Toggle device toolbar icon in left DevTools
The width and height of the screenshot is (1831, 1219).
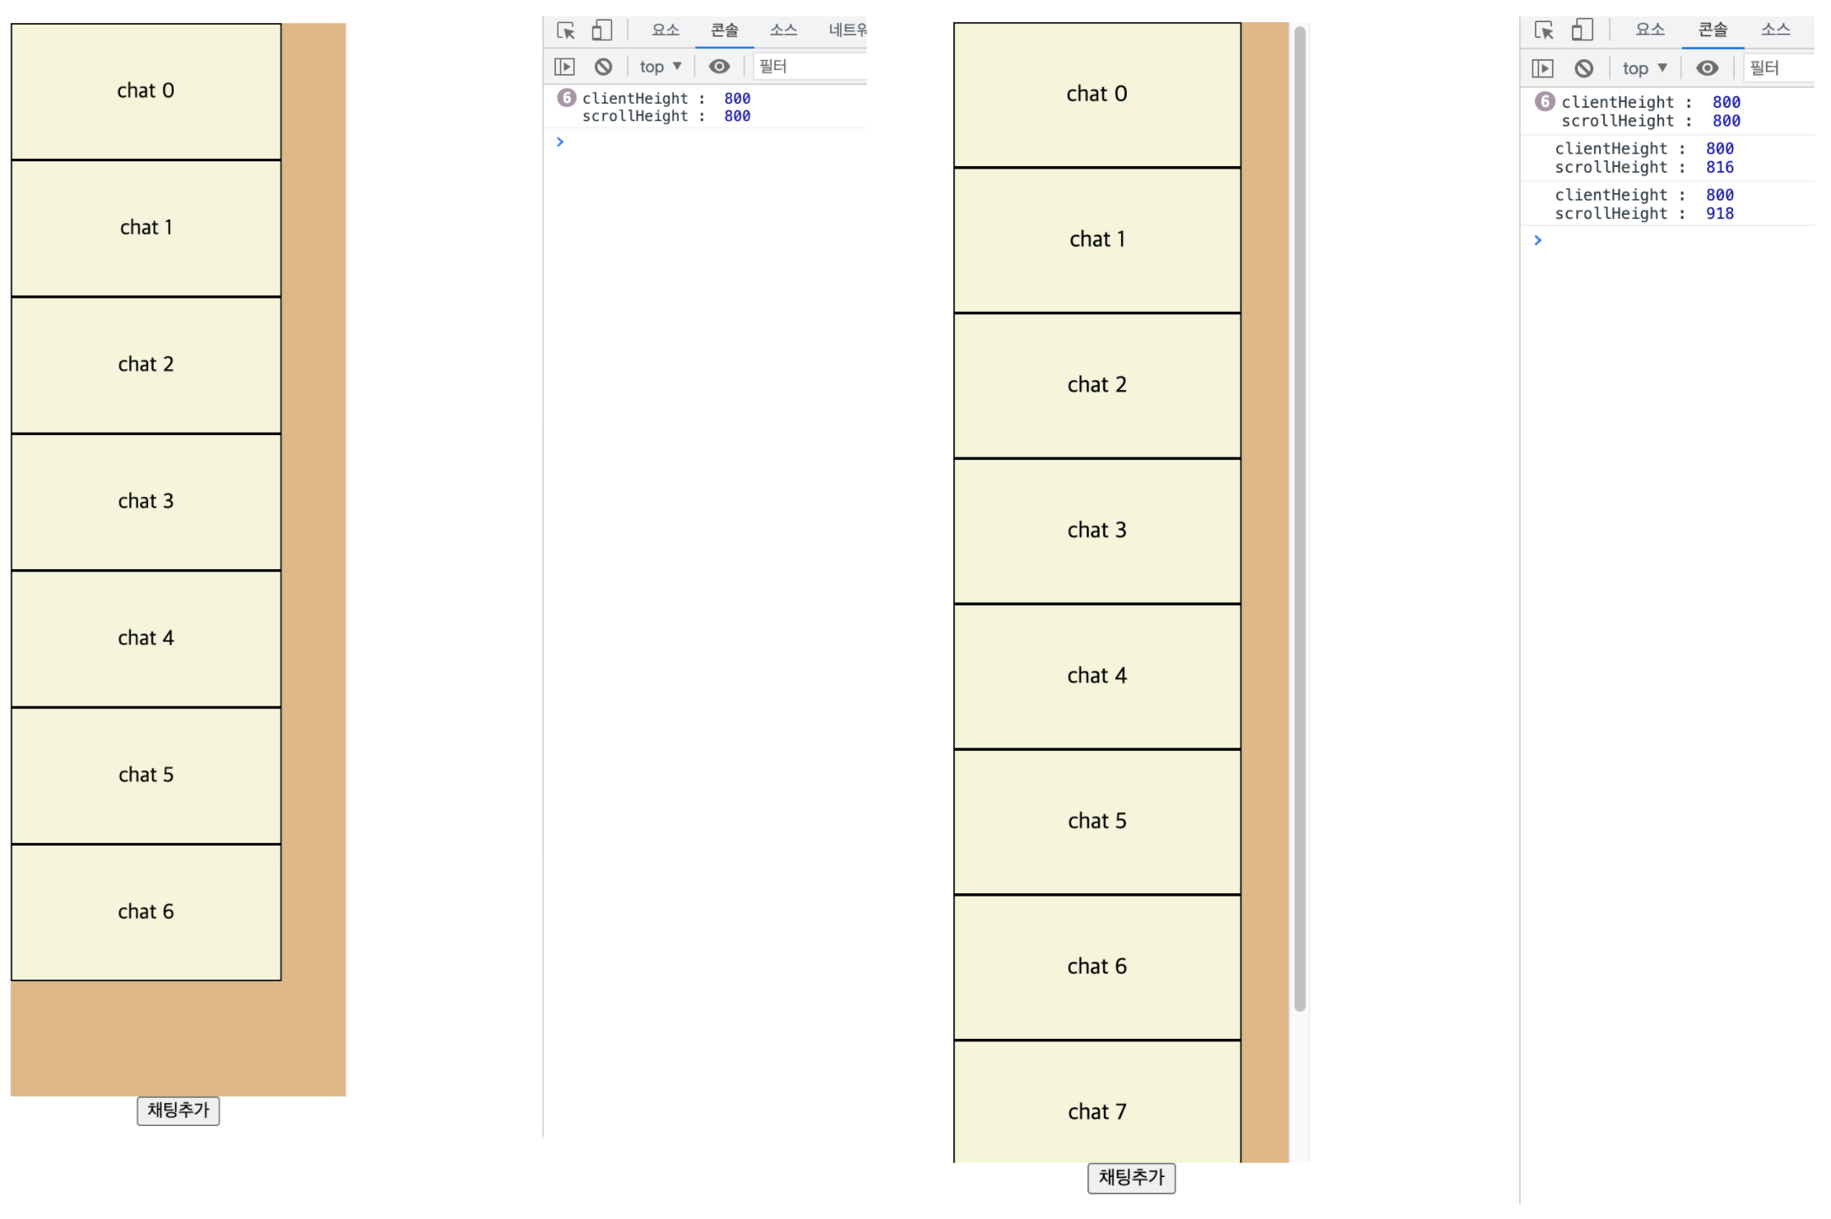coord(602,30)
